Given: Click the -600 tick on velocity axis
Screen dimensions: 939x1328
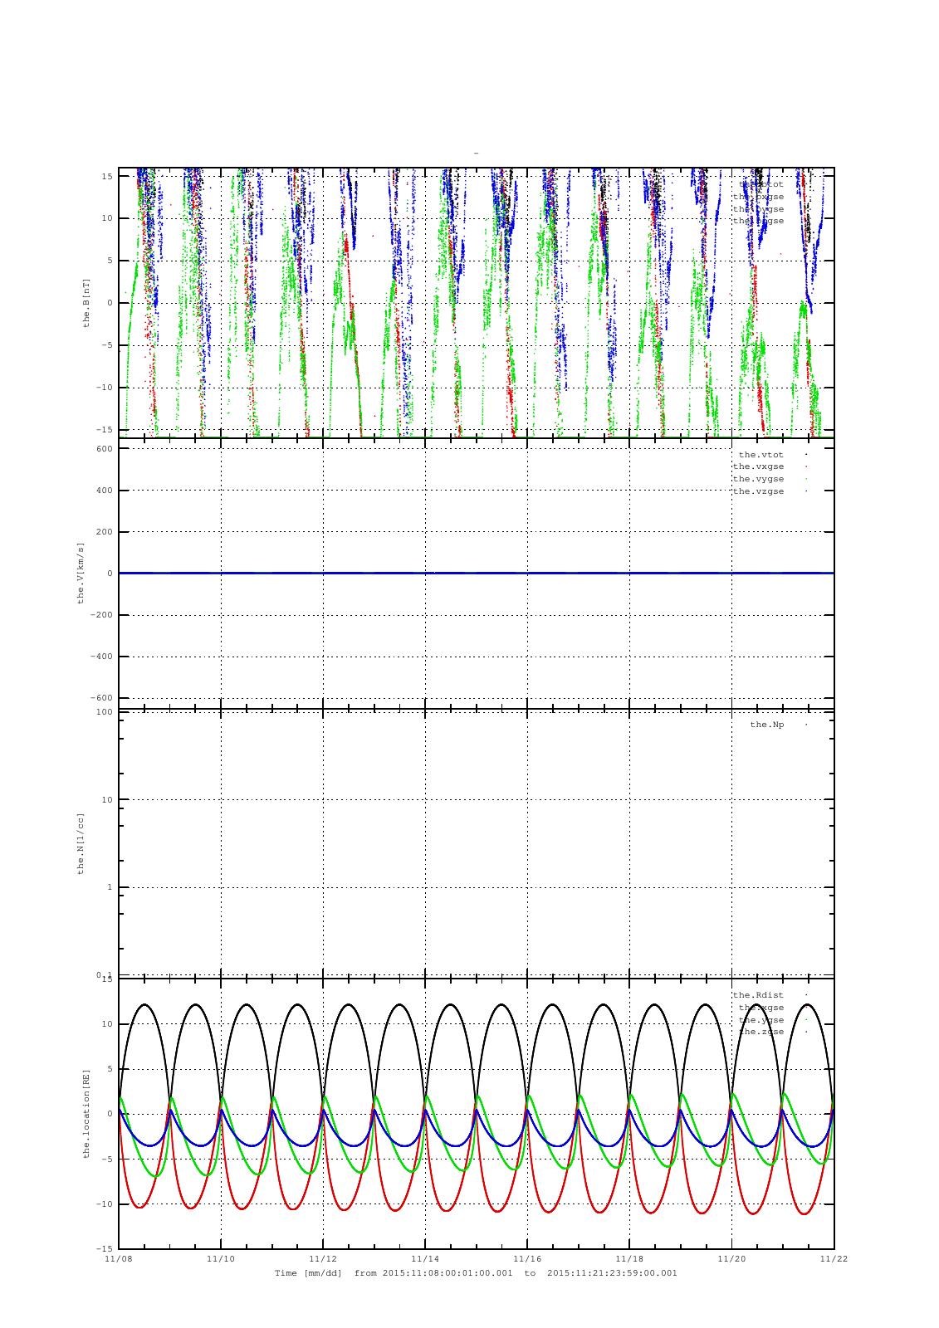Looking at the screenshot, I should click(101, 698).
